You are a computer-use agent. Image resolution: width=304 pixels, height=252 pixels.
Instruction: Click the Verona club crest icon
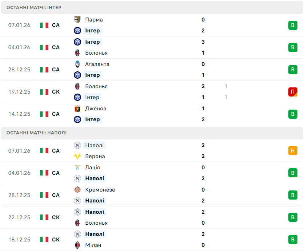[77, 156]
